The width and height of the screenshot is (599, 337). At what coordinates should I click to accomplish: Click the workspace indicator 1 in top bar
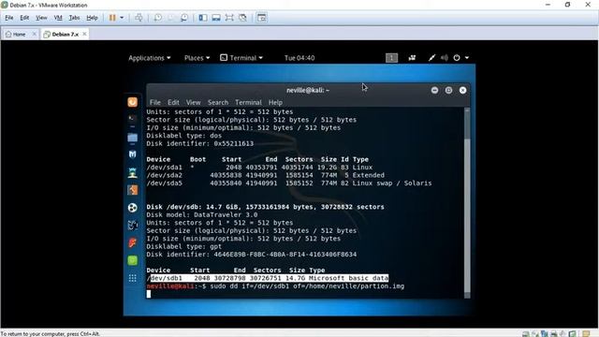pyautogui.click(x=391, y=58)
